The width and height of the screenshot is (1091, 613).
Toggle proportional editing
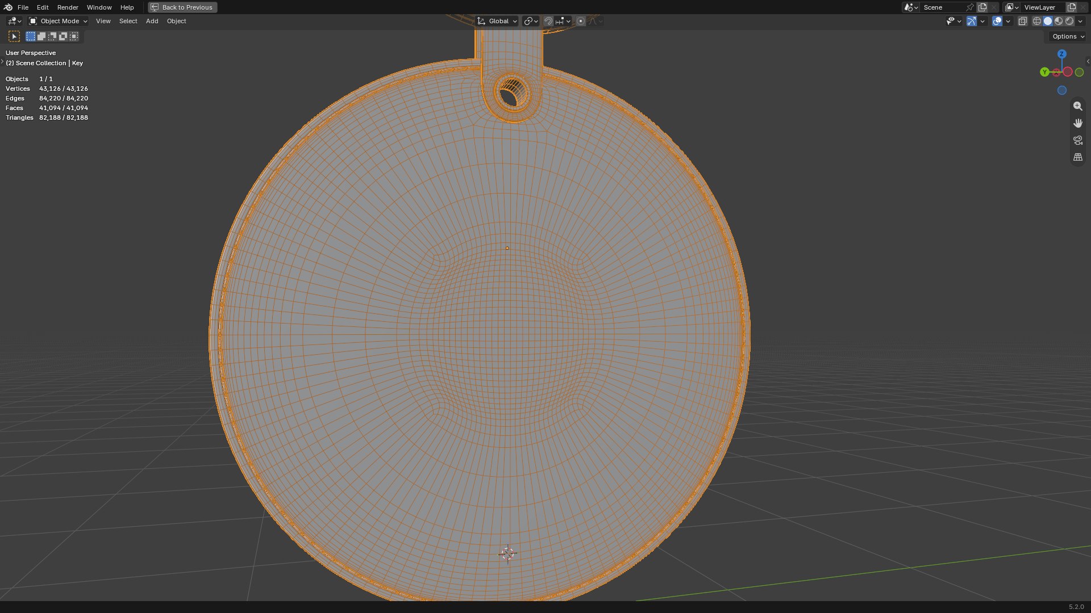(581, 21)
